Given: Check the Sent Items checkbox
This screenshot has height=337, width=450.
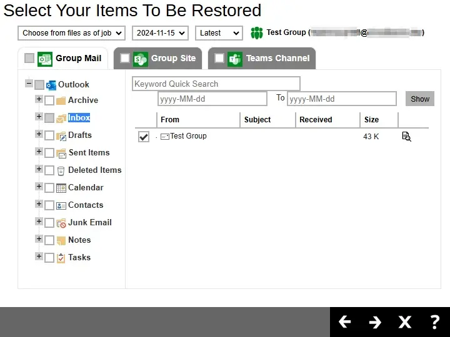Looking at the screenshot, I should (49, 153).
